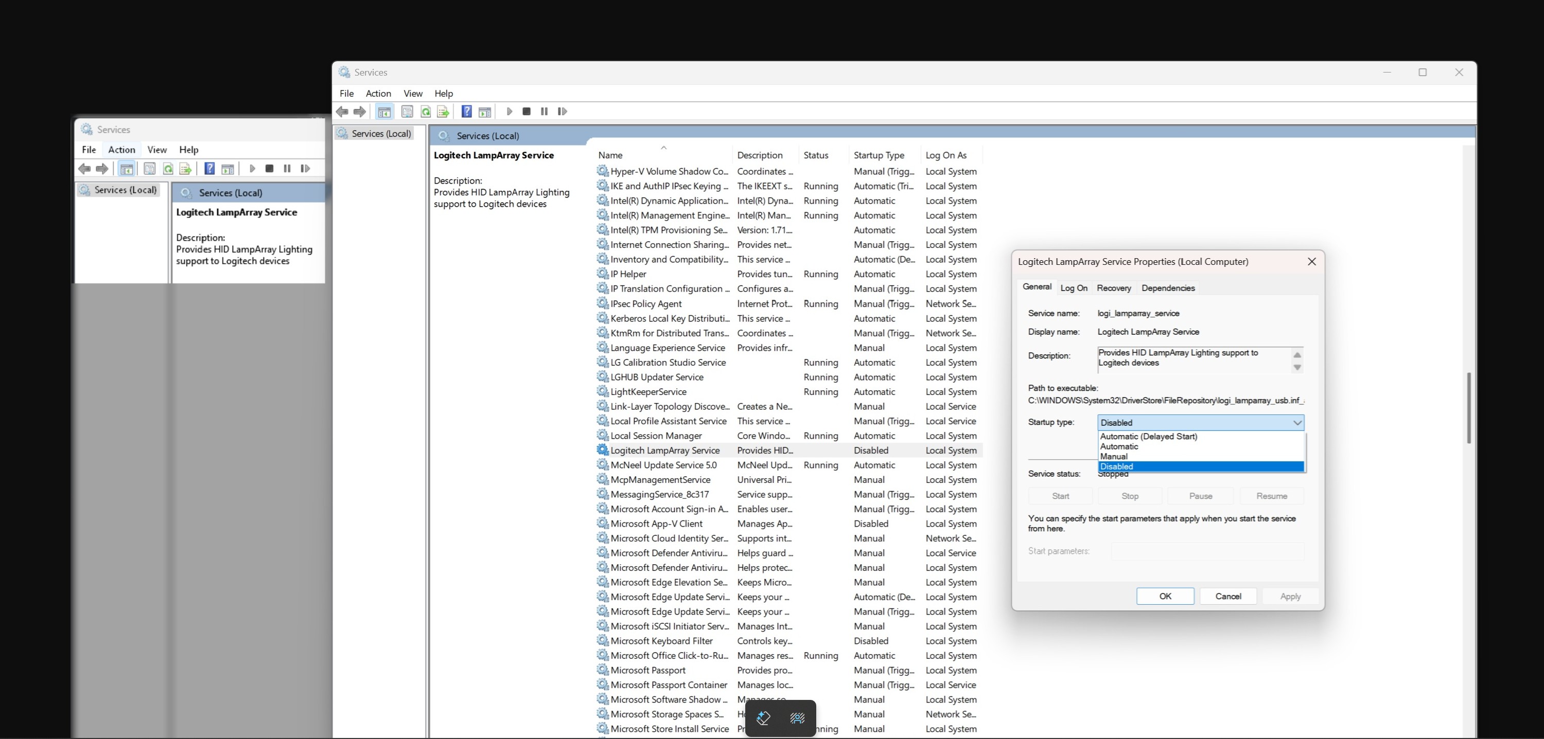The image size is (1544, 739).
Task: Click Refresh icon in background Services window toolbar
Action: 168,169
